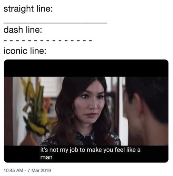Click the 'straight line:' tweet text
The width and height of the screenshot is (173, 176).
[x=28, y=9]
